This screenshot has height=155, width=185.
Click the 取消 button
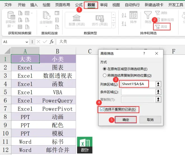tap(150, 120)
